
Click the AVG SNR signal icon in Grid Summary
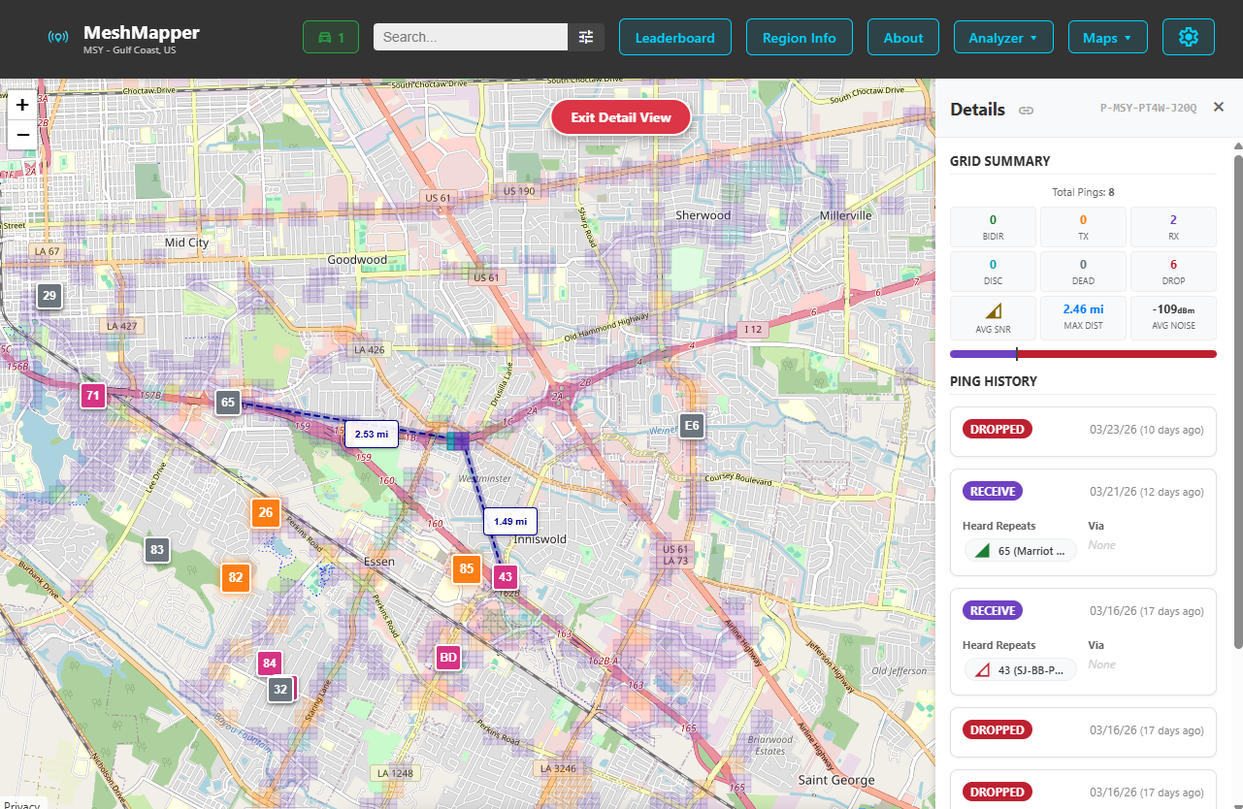pyautogui.click(x=993, y=311)
